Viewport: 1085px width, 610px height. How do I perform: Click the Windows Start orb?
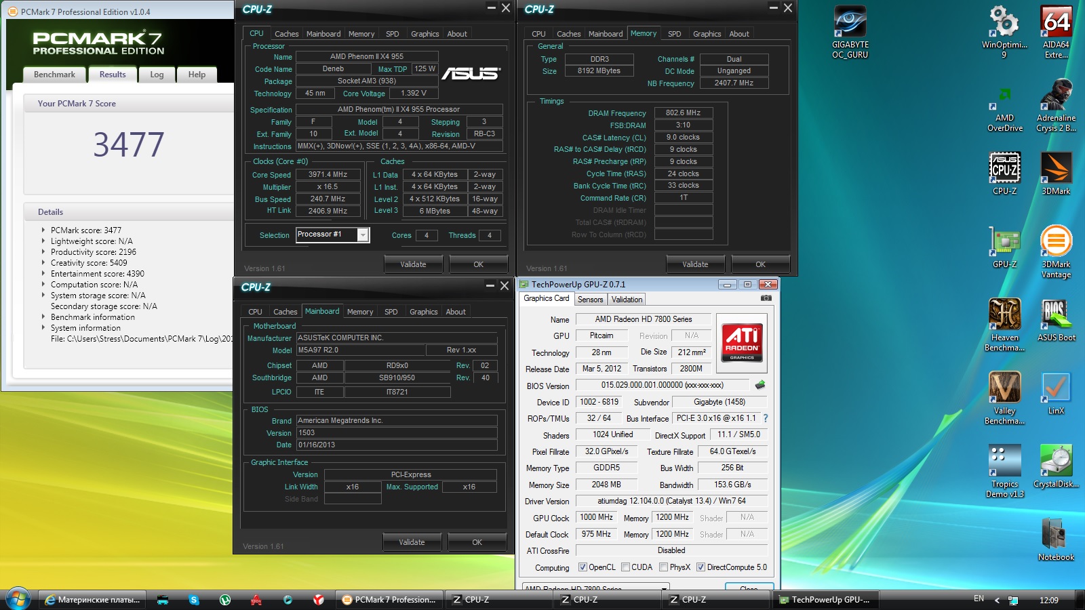(18, 599)
